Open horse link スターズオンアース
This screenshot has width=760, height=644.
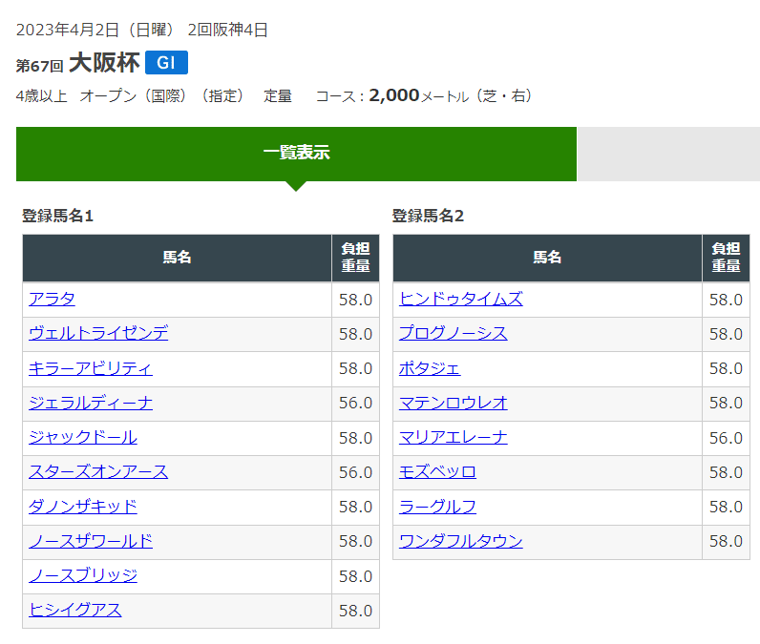coord(98,471)
